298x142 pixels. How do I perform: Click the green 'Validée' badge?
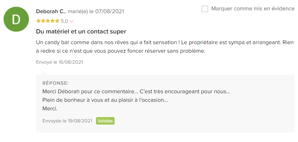[x=105, y=121]
